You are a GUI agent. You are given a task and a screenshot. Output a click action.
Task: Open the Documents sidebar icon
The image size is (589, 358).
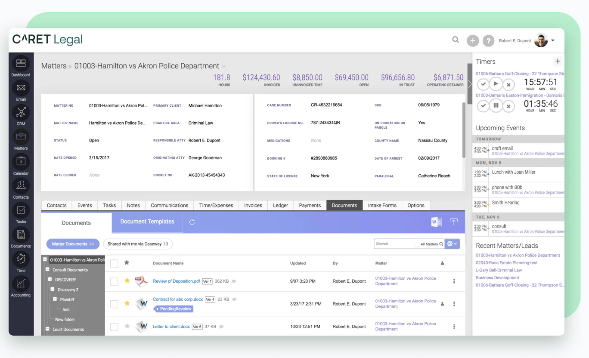[x=21, y=235]
